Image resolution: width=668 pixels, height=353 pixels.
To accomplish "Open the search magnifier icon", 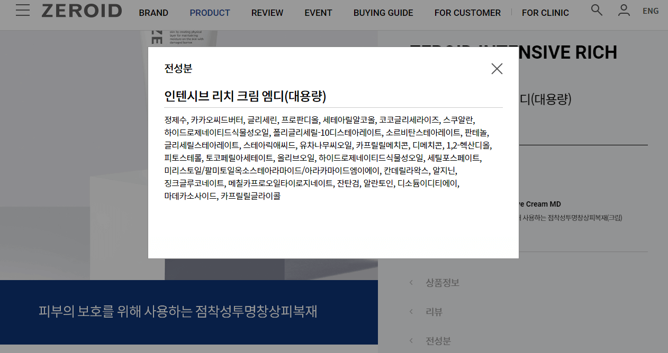I will (x=597, y=10).
